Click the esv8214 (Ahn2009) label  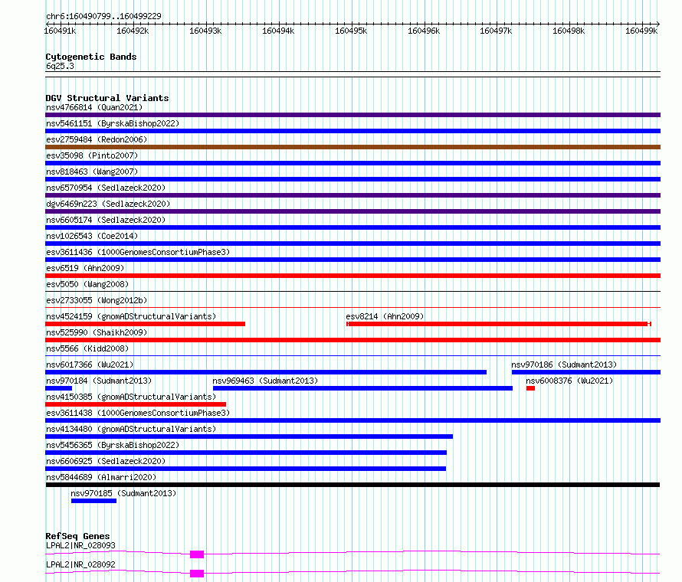[x=385, y=316]
